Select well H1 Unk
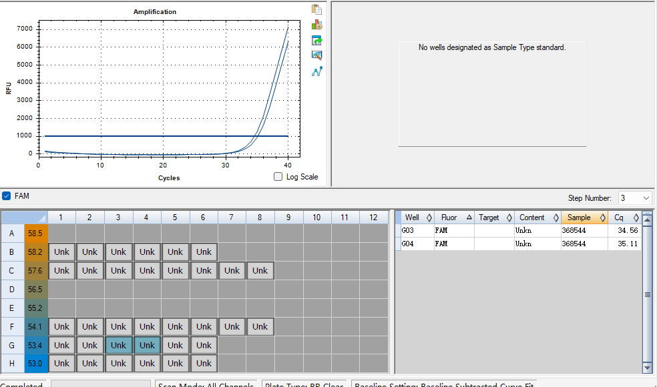 [61, 364]
